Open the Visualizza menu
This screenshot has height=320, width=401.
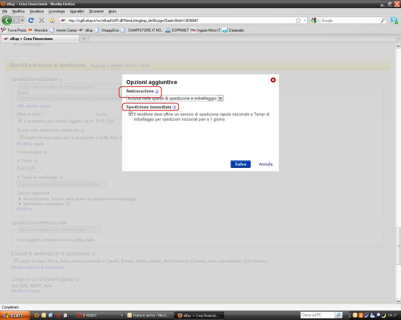click(x=37, y=11)
